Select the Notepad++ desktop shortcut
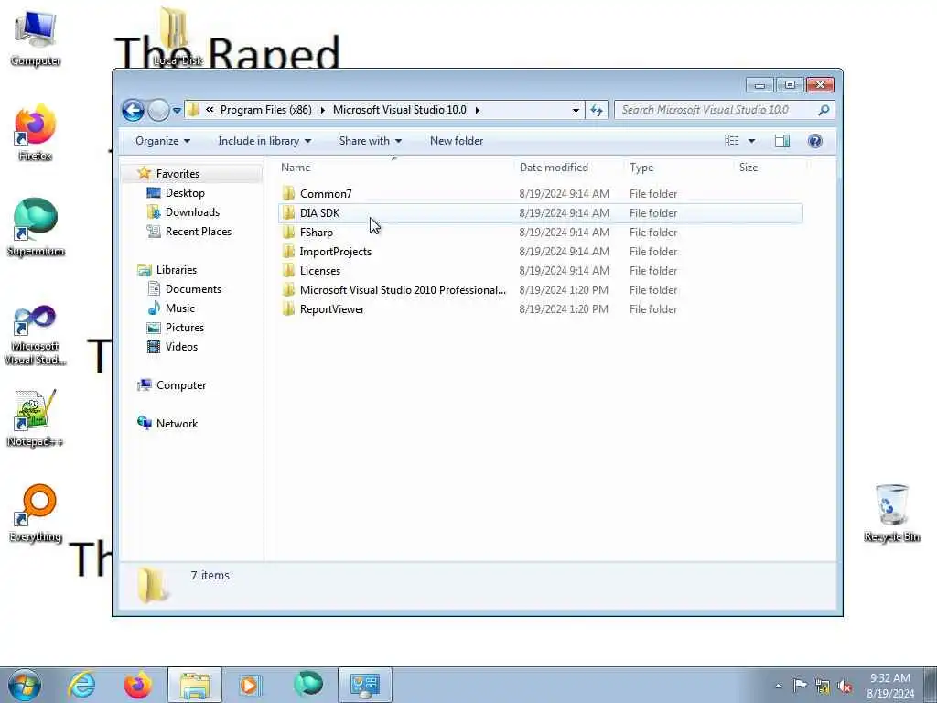Screen dimensions: 937x703 click(x=36, y=417)
